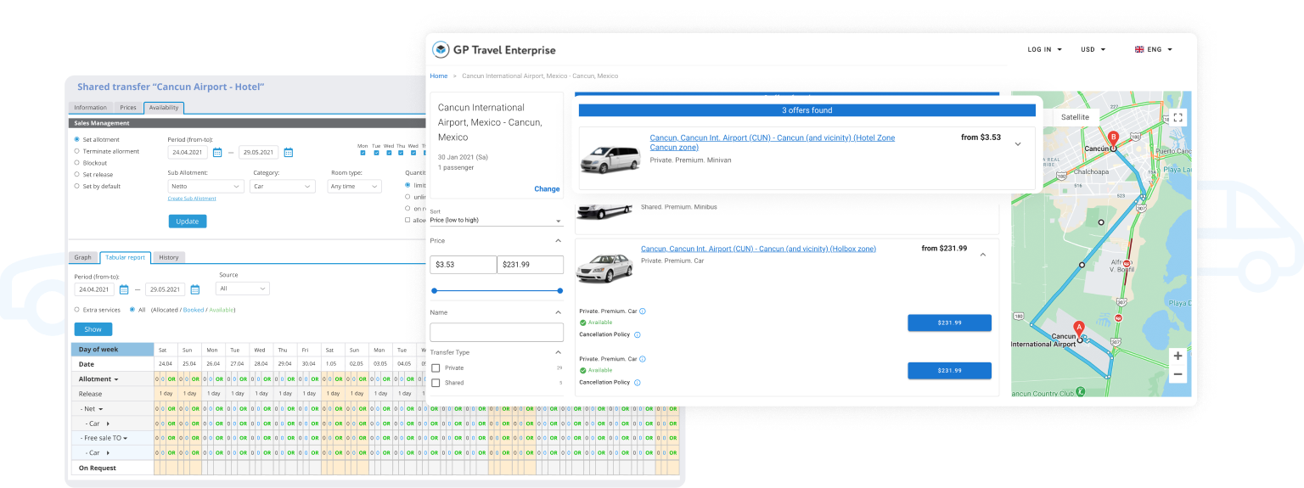Image resolution: width=1304 pixels, height=488 pixels.
Task: Select the Tabular report tab
Action: click(126, 257)
